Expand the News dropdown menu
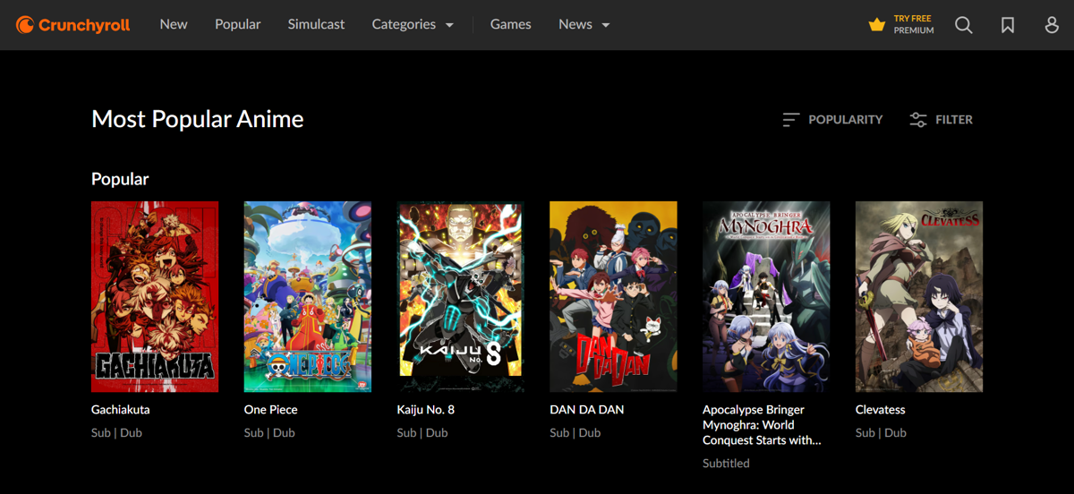This screenshot has width=1074, height=494. (x=584, y=25)
